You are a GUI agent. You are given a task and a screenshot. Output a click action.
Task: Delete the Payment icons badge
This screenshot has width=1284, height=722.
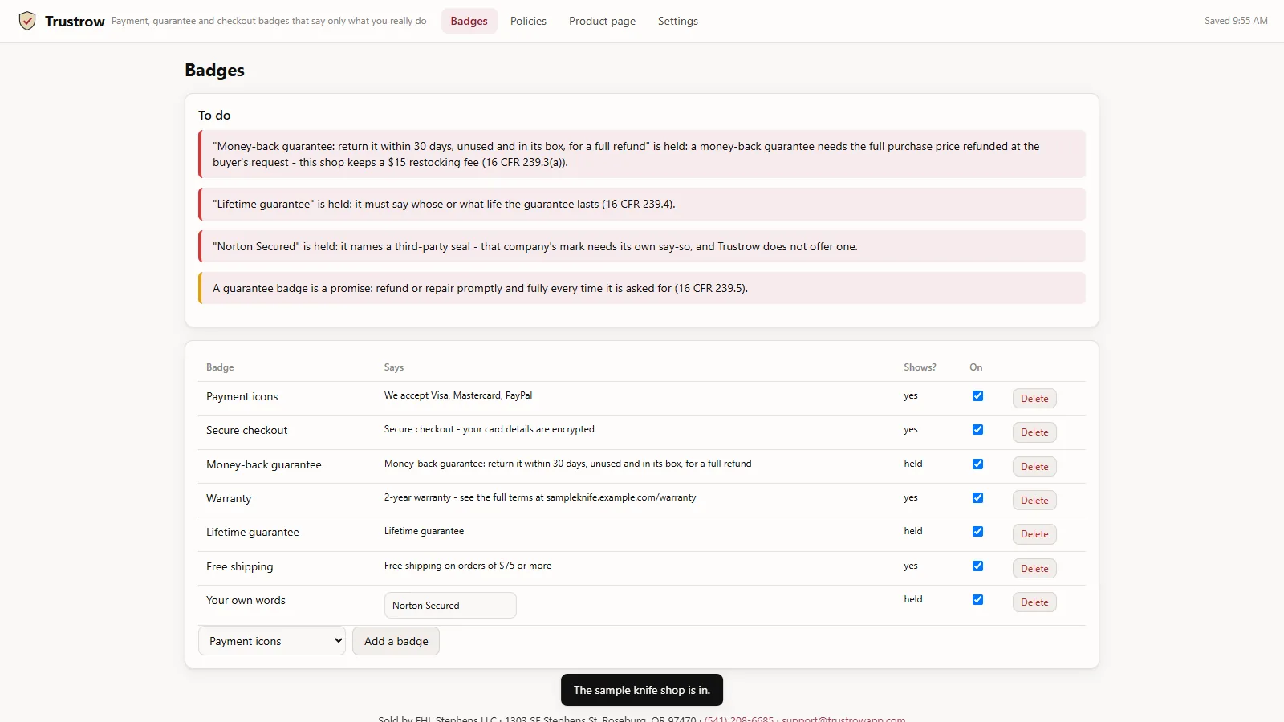pyautogui.click(x=1034, y=399)
